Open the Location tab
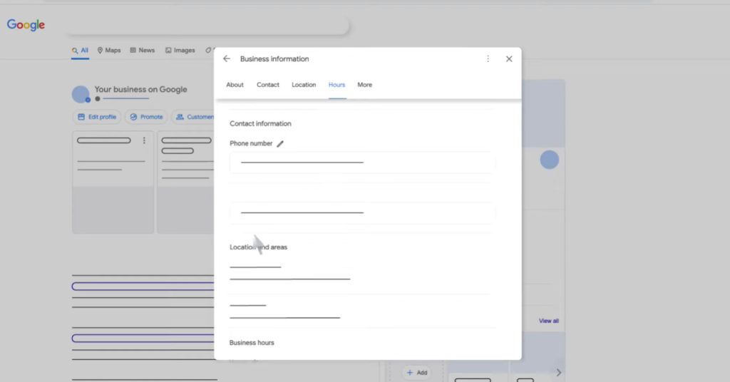 coord(304,85)
